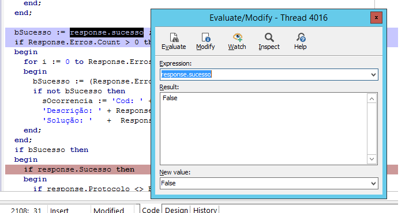Click the 'if not bSucesso then' line
The width and height of the screenshot is (409, 213).
[79, 91]
